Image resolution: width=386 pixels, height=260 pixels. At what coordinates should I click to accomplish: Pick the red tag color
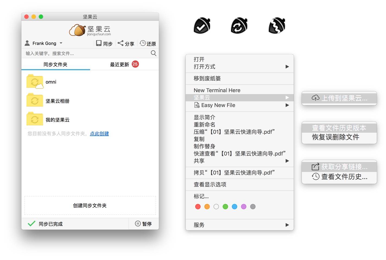(198, 207)
